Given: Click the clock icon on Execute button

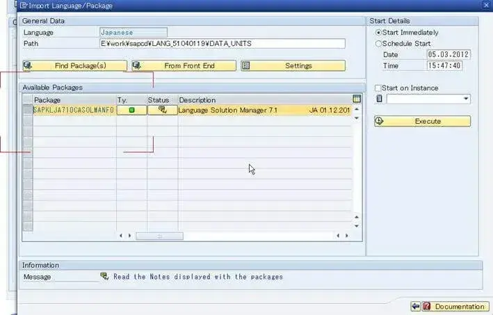Looking at the screenshot, I should [380, 121].
